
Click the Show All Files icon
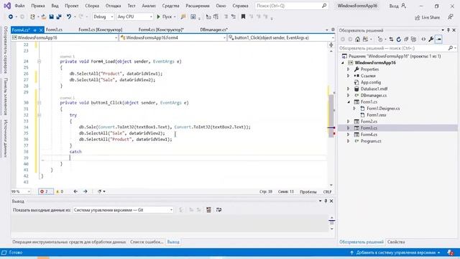(414, 39)
